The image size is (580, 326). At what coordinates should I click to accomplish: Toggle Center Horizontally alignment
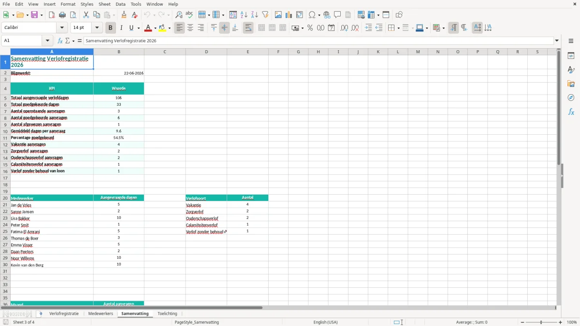coord(190,28)
